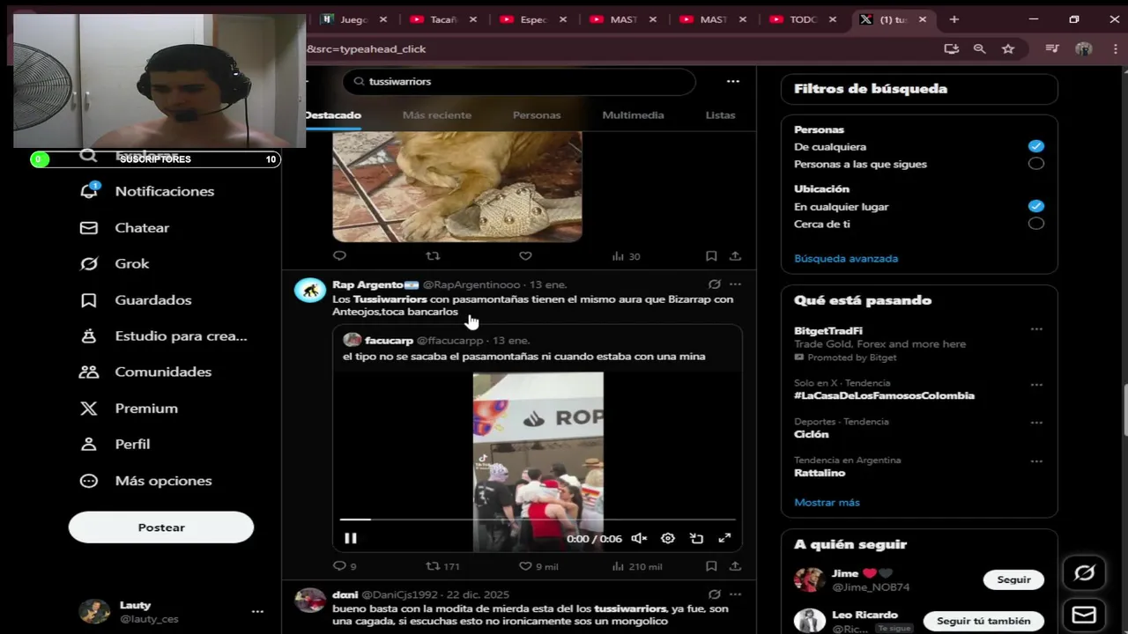Pause the facucarp video
Image resolution: width=1128 pixels, height=634 pixels.
351,538
